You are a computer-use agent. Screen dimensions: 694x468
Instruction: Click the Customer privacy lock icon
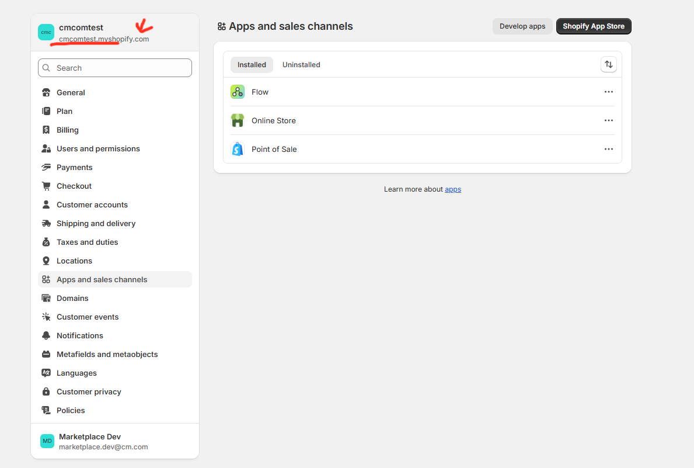[46, 391]
